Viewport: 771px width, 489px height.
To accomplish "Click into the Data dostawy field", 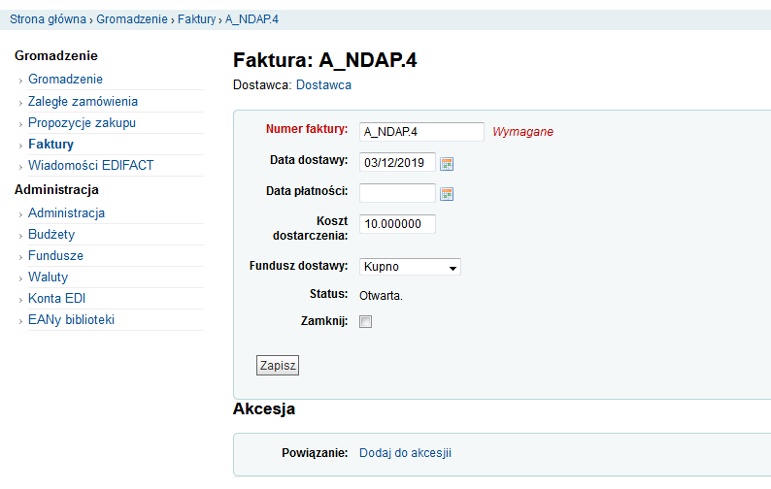I will (397, 163).
